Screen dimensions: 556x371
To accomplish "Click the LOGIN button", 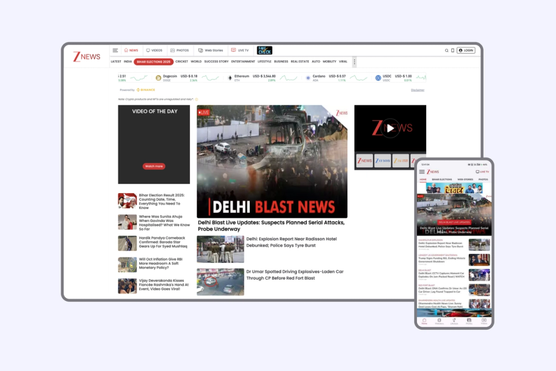I will [466, 51].
